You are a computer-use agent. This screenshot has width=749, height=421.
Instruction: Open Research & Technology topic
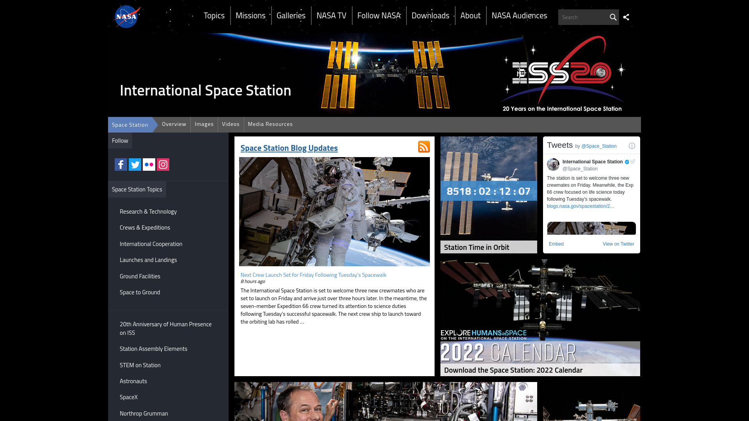tap(148, 212)
